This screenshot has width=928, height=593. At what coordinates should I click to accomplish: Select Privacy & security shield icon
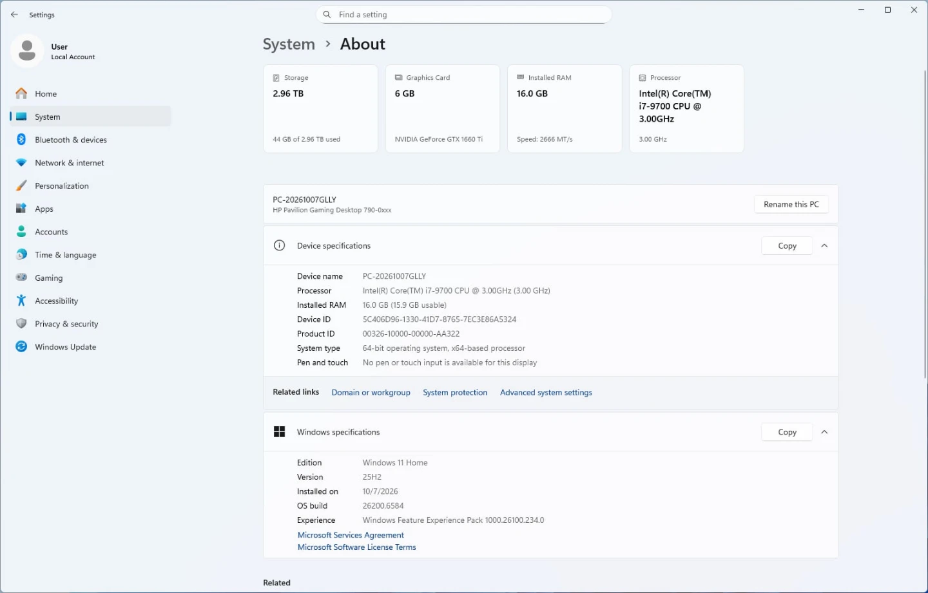[x=21, y=324]
